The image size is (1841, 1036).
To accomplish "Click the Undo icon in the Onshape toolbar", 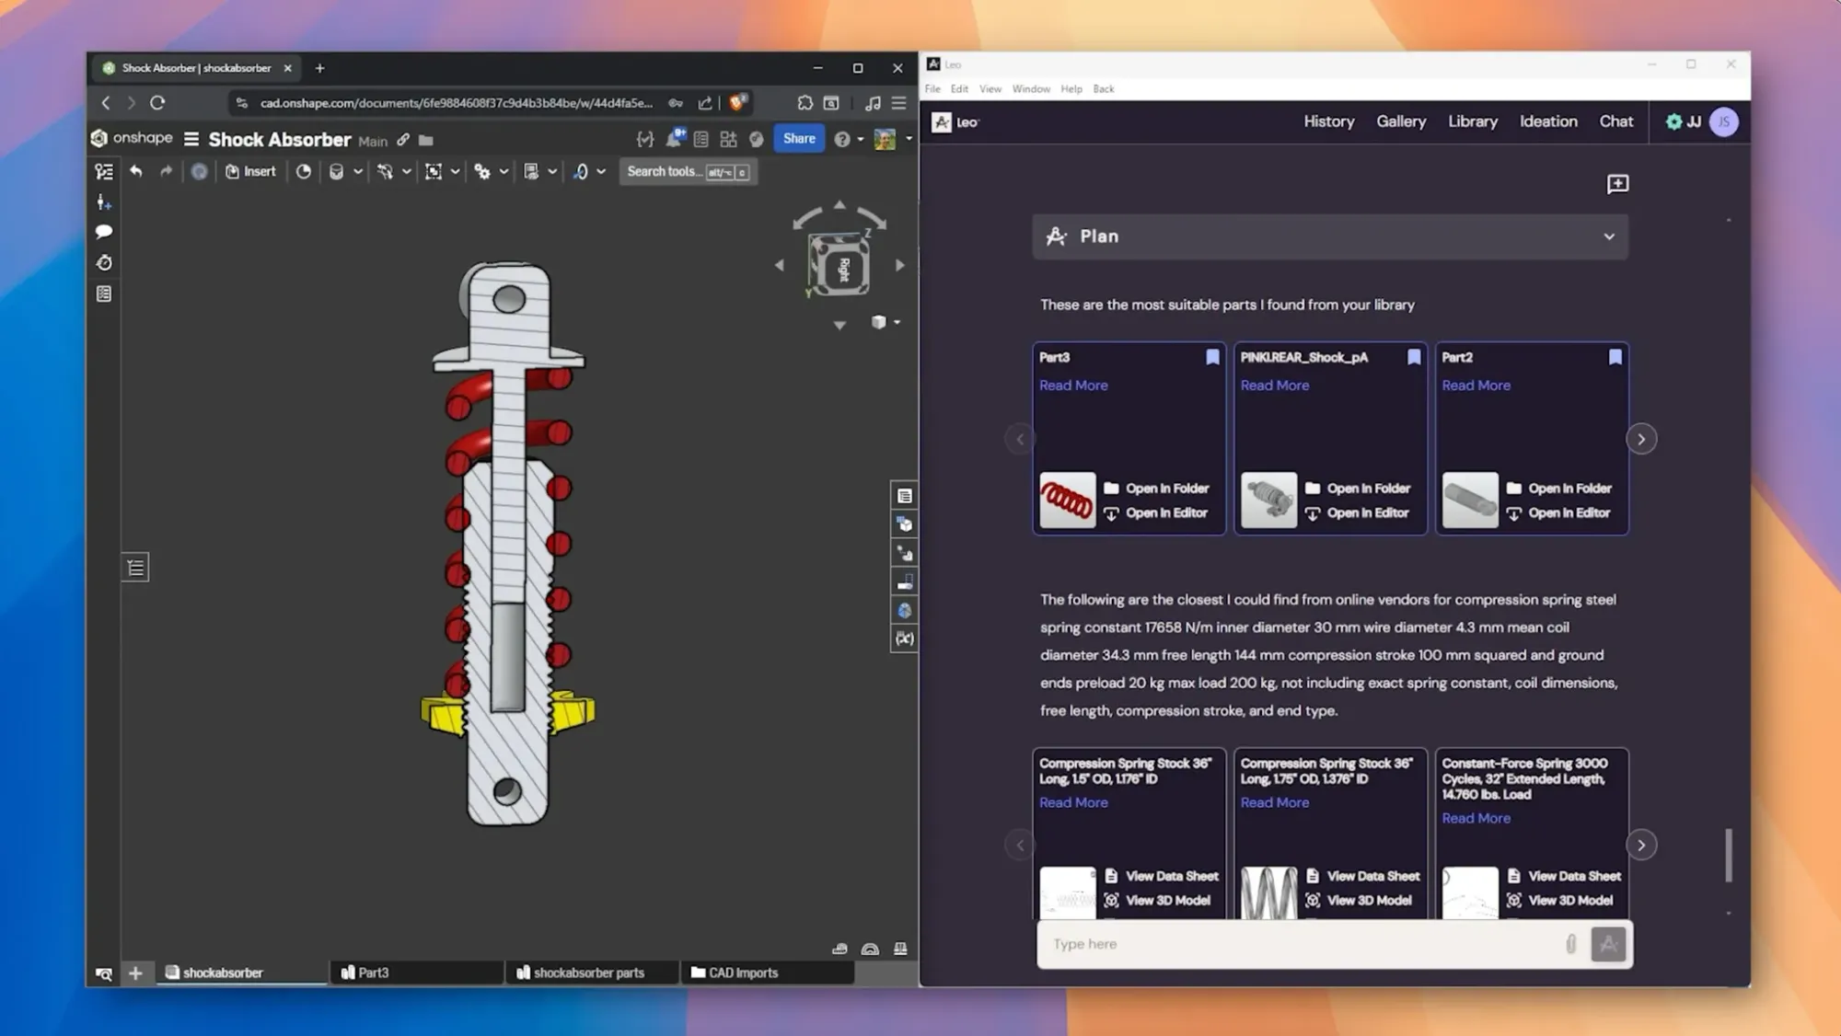I will coord(136,171).
